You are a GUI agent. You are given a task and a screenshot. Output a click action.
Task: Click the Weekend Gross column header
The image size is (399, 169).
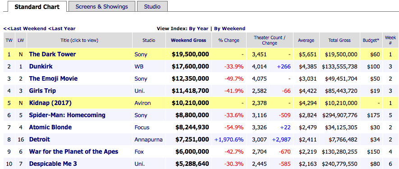click(x=188, y=40)
